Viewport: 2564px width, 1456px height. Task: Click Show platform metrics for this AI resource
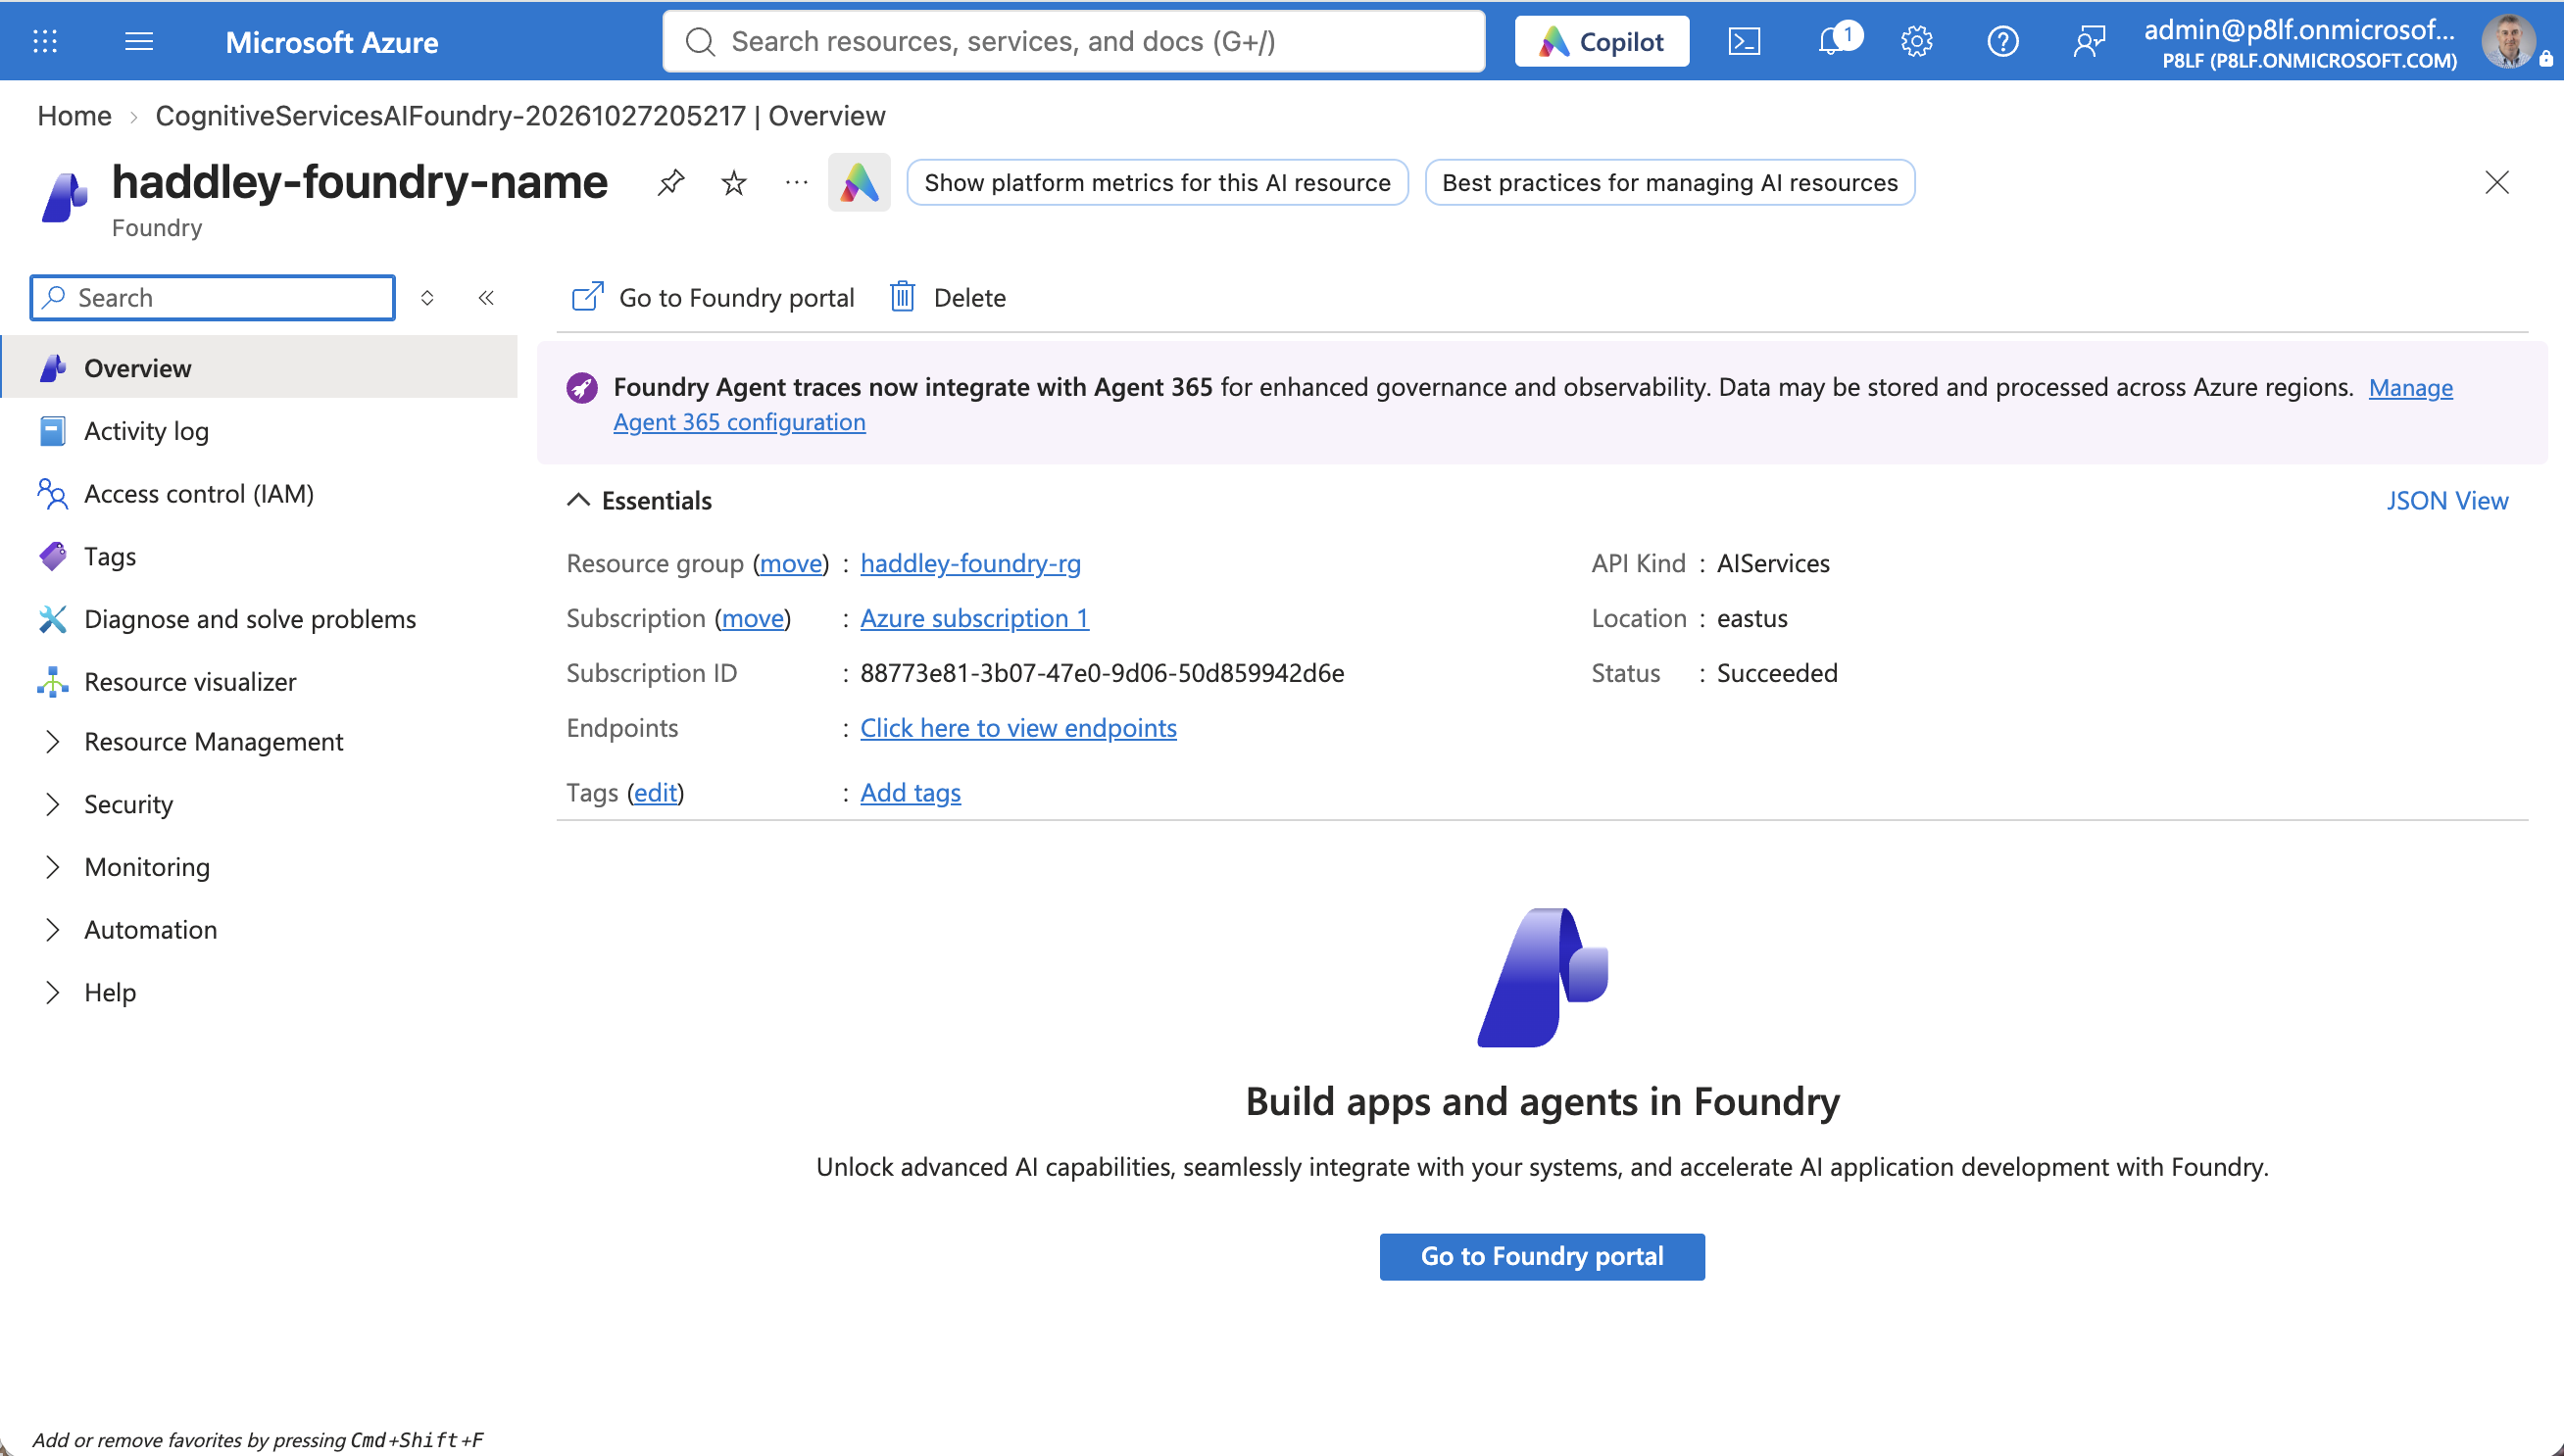point(1157,182)
